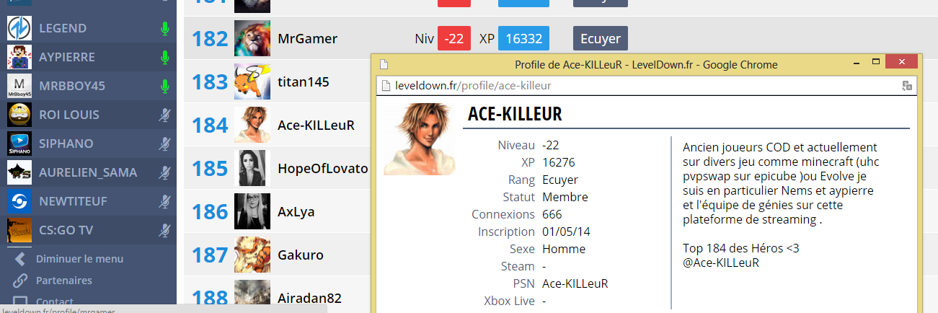The width and height of the screenshot is (938, 313).
Task: Open the CS:GO TV channel avatar
Action: (19, 230)
